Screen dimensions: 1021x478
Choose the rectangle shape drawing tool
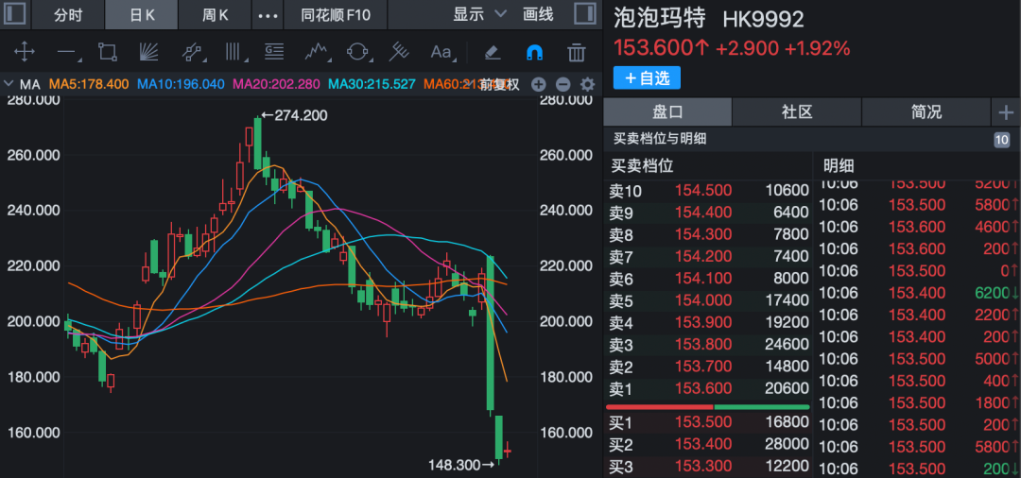(107, 52)
